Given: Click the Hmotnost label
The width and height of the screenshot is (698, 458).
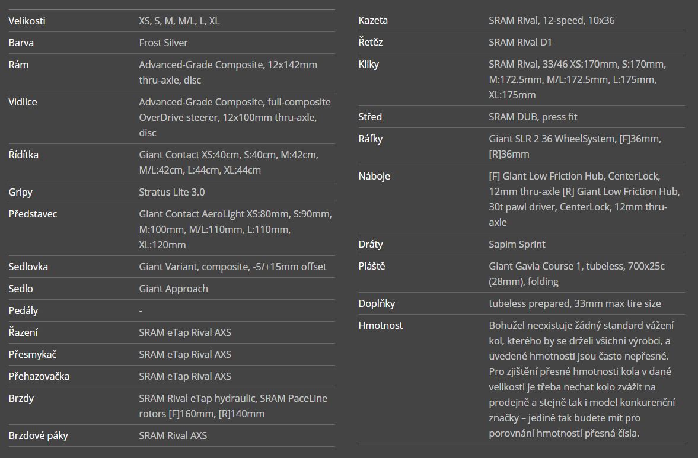Looking at the screenshot, I should click(380, 325).
